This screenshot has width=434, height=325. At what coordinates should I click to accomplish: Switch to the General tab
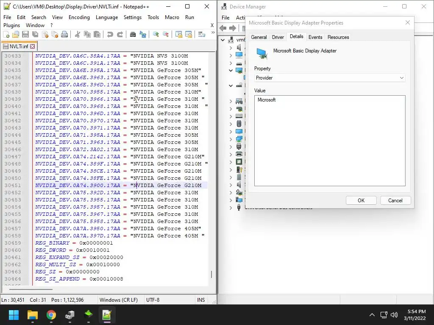[259, 37]
